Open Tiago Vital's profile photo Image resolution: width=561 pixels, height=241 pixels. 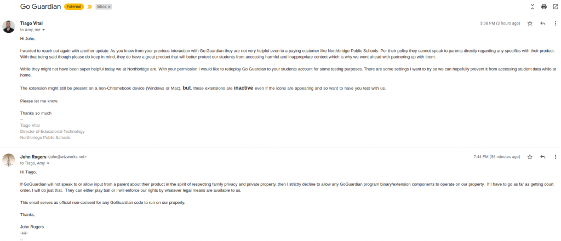9,26
